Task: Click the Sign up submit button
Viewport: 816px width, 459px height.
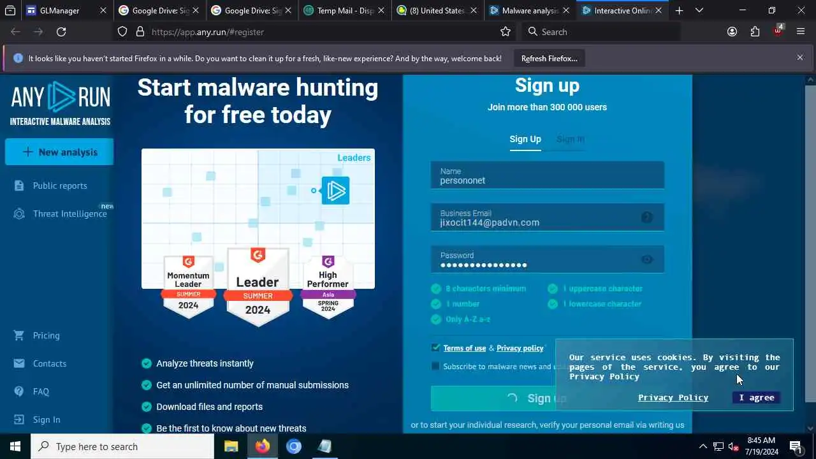Action: [547, 398]
